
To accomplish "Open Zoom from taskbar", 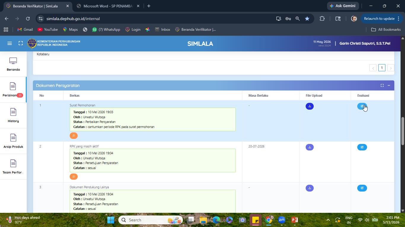I will tap(281, 220).
